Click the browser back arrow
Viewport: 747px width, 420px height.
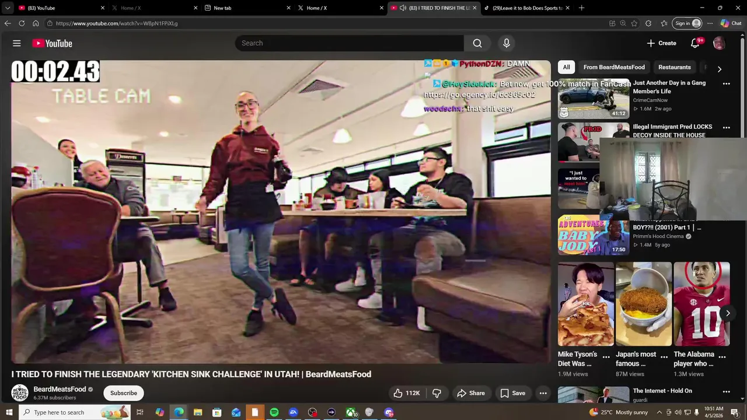click(8, 23)
